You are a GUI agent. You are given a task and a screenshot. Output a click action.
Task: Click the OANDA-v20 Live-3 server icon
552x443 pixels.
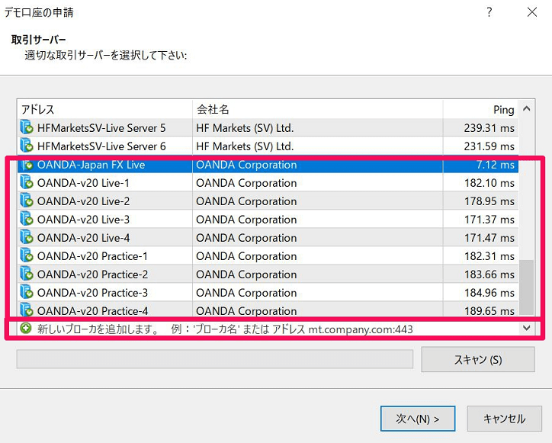point(27,220)
